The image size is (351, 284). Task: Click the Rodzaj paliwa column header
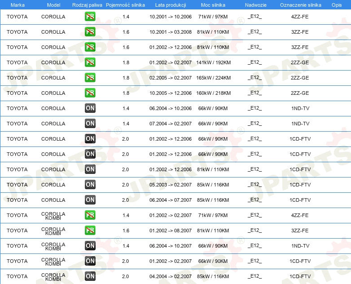(87, 5)
